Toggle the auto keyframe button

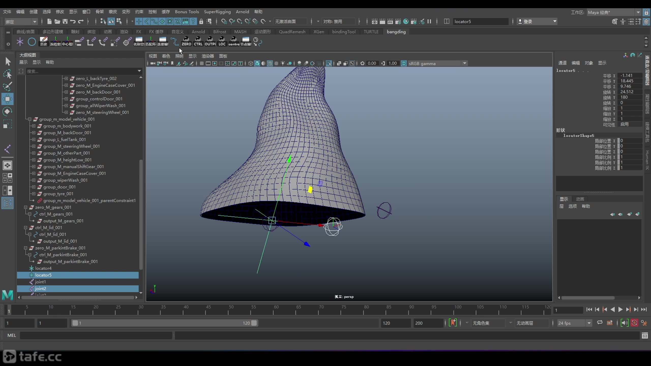634,323
